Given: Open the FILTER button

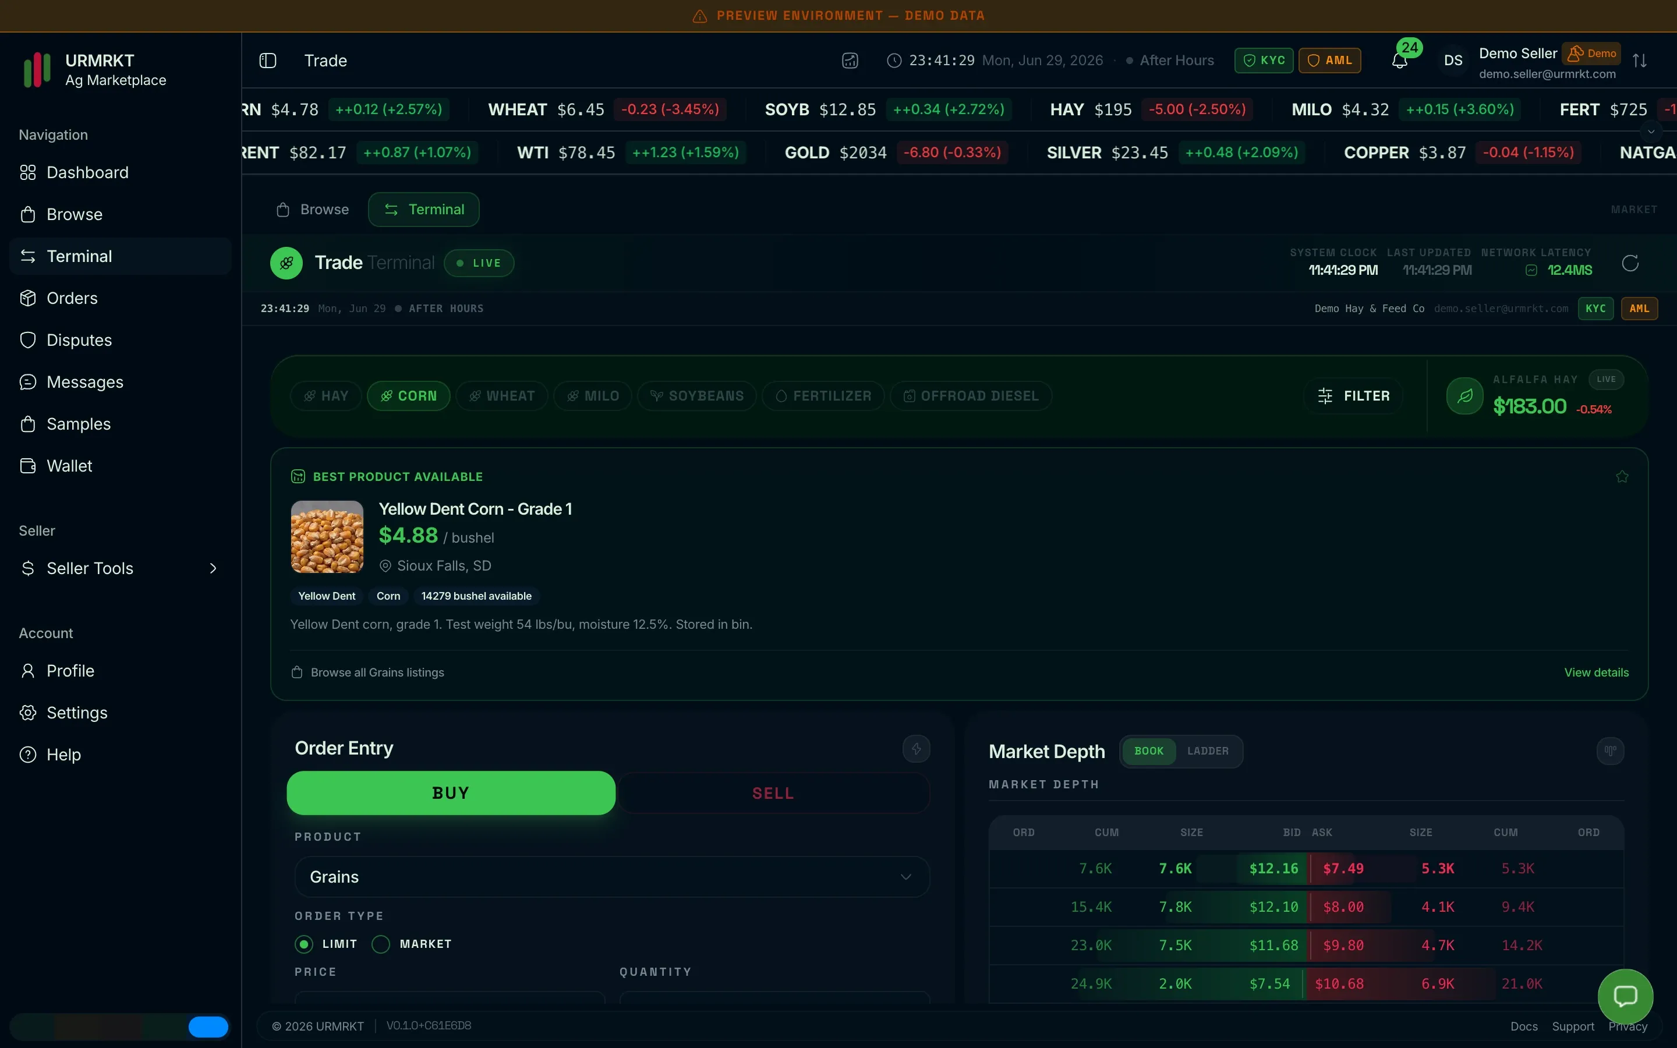Looking at the screenshot, I should tap(1353, 396).
